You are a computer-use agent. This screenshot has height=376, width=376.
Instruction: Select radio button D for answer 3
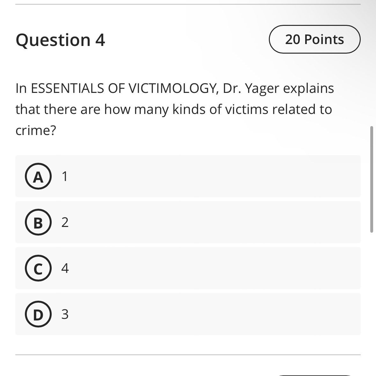(38, 314)
